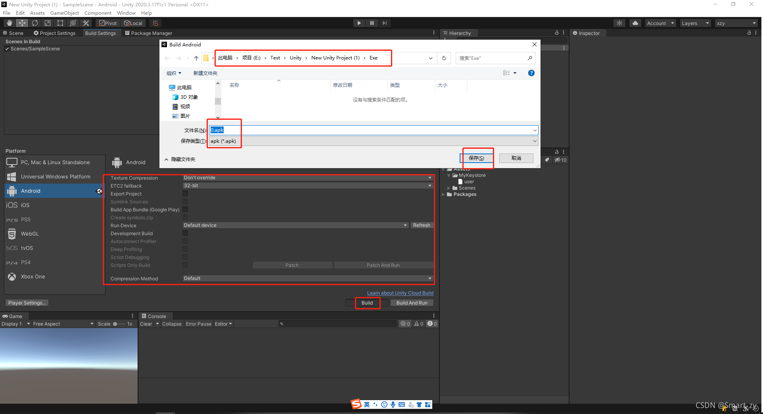Open the Account dropdown
The height and width of the screenshot is (414, 763).
(x=660, y=23)
